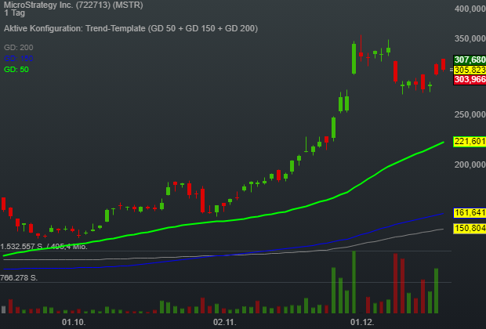
Task: Click the gray volume bar at far left
Action: point(4,309)
